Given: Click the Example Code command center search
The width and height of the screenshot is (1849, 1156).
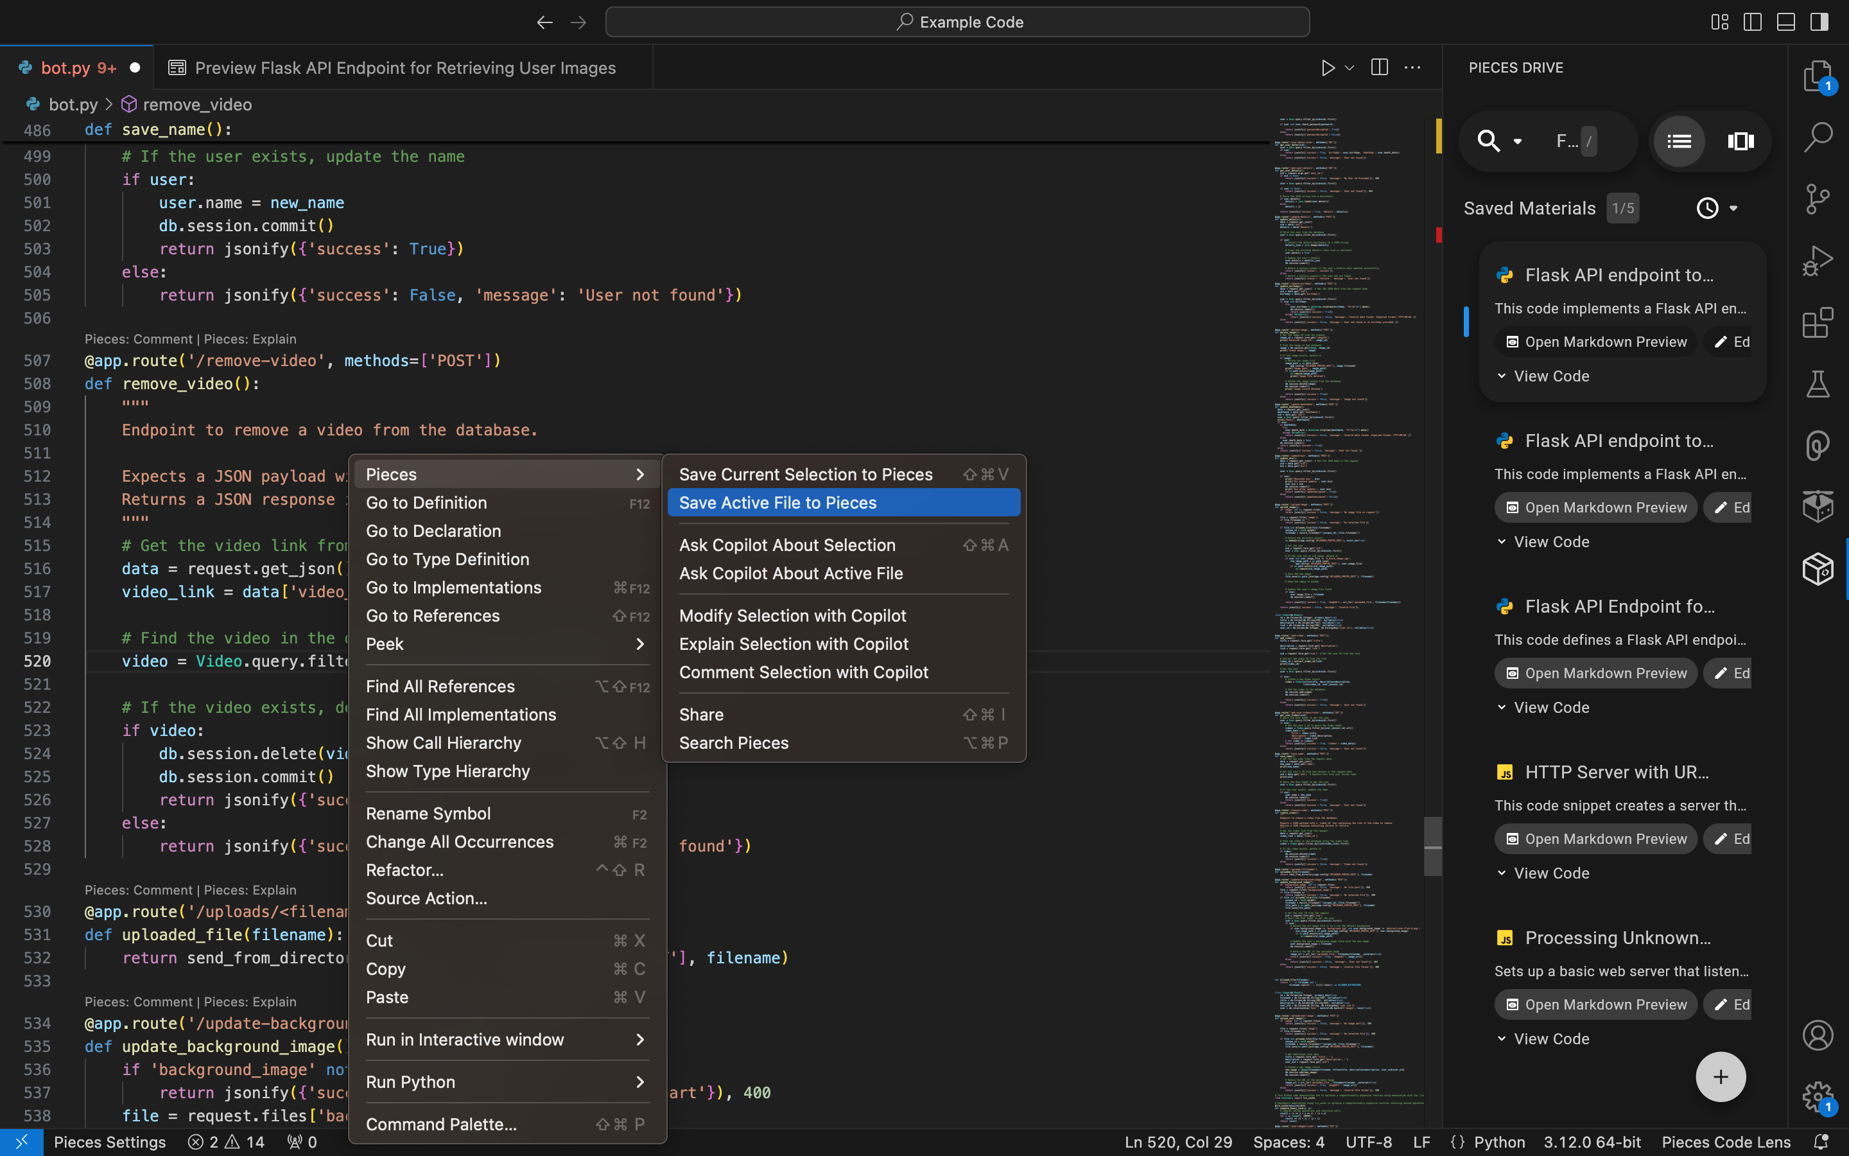Looking at the screenshot, I should (x=957, y=22).
